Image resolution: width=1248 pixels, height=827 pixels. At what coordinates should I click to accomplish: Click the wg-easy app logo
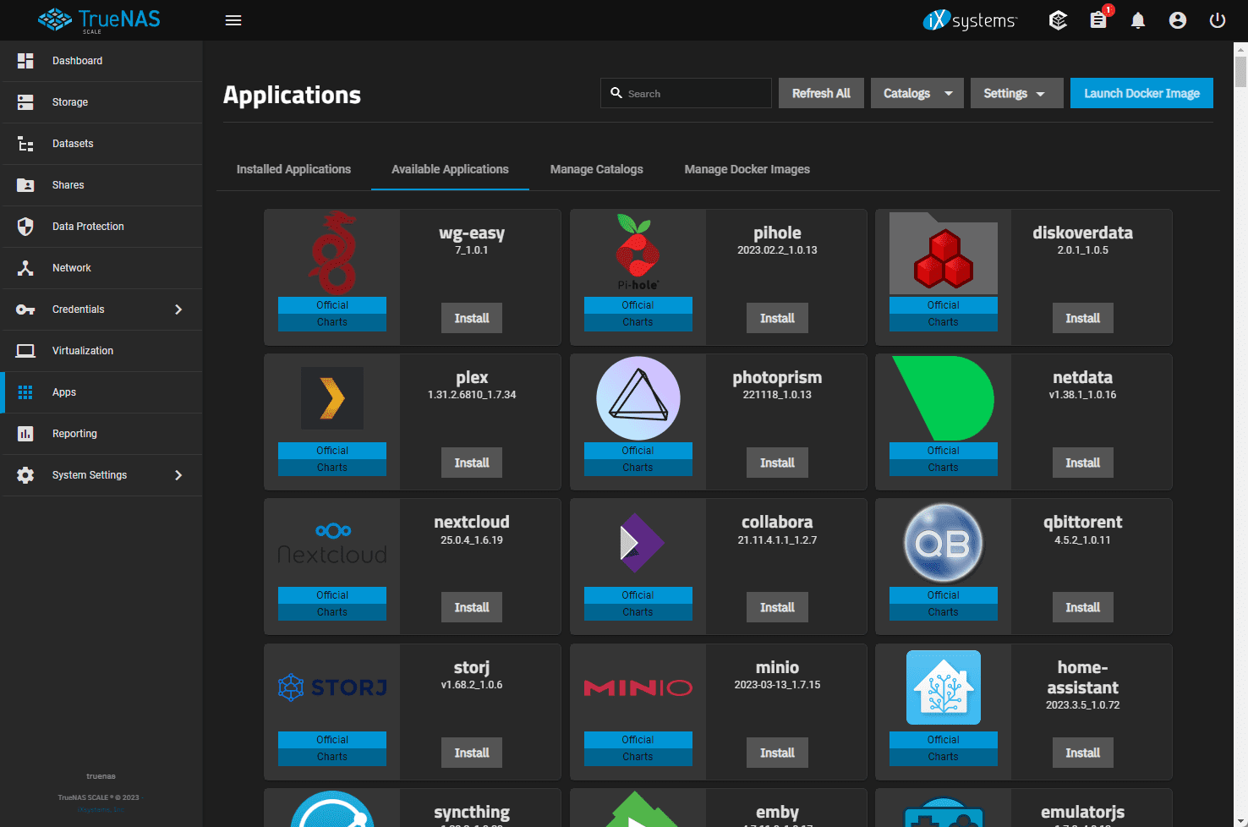(x=332, y=253)
